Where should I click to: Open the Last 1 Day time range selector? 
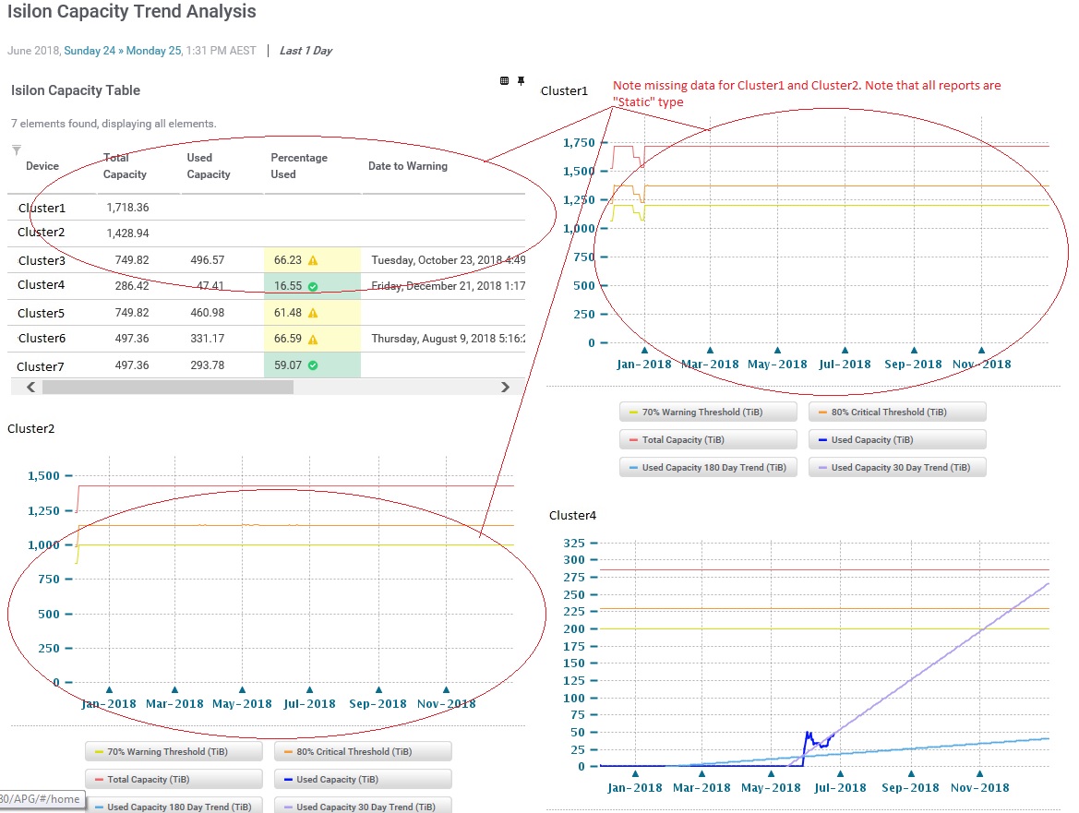coord(304,51)
